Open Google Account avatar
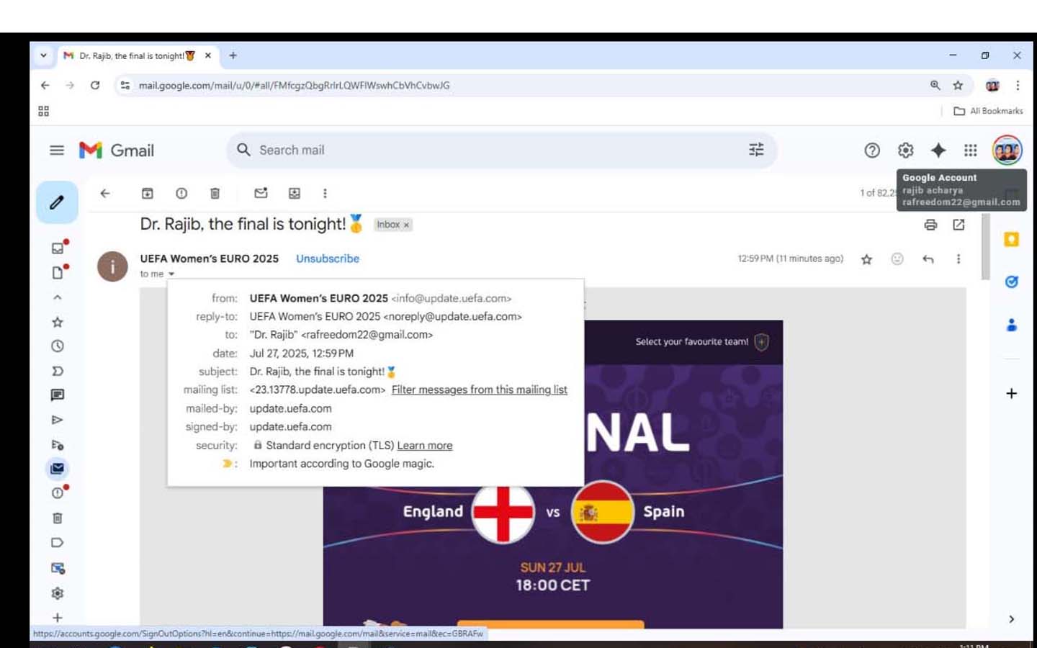 1007,150
